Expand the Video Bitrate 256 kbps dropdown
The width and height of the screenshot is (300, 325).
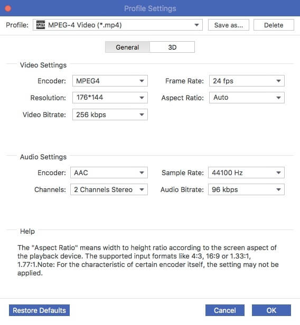pos(110,114)
